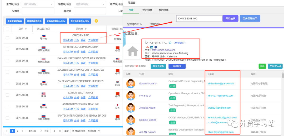284x136 pixels.
Task: Click the 更多匹配结果 button
Action: [x=250, y=18]
